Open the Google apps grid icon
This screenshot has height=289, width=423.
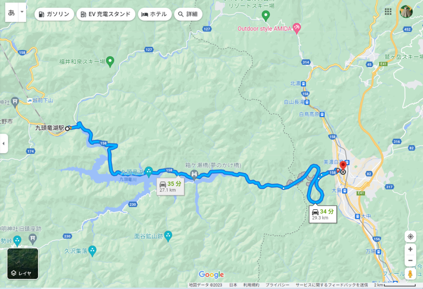[x=388, y=11]
